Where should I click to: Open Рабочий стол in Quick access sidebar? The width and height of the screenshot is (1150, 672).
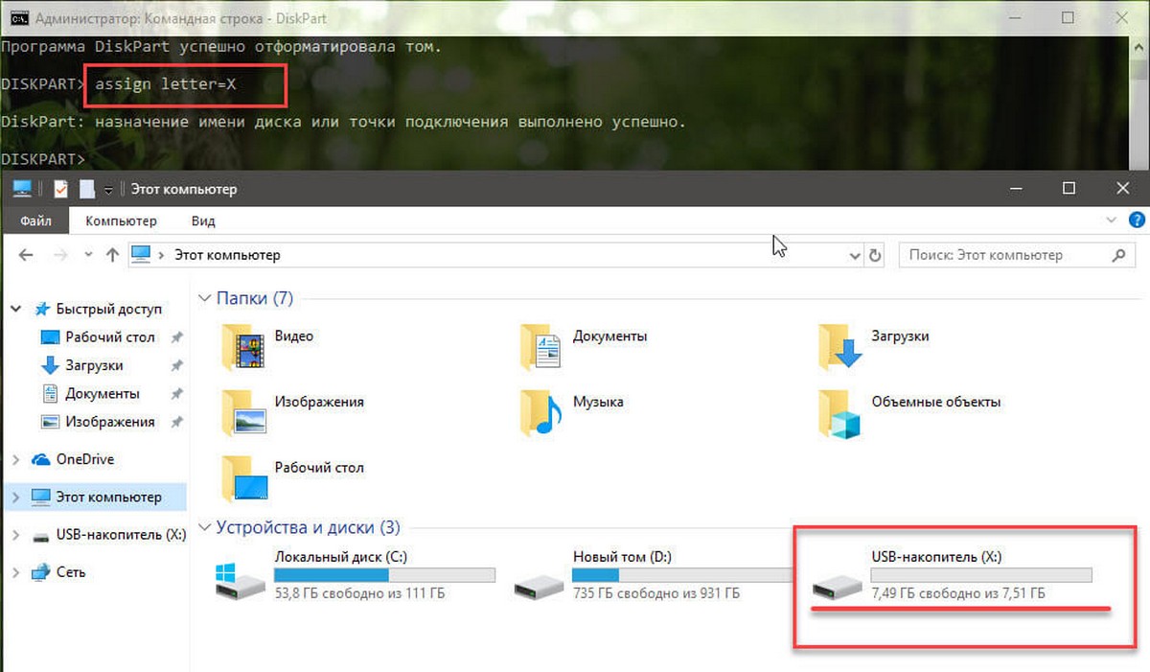(x=110, y=337)
